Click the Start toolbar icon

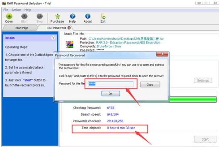point(24,16)
